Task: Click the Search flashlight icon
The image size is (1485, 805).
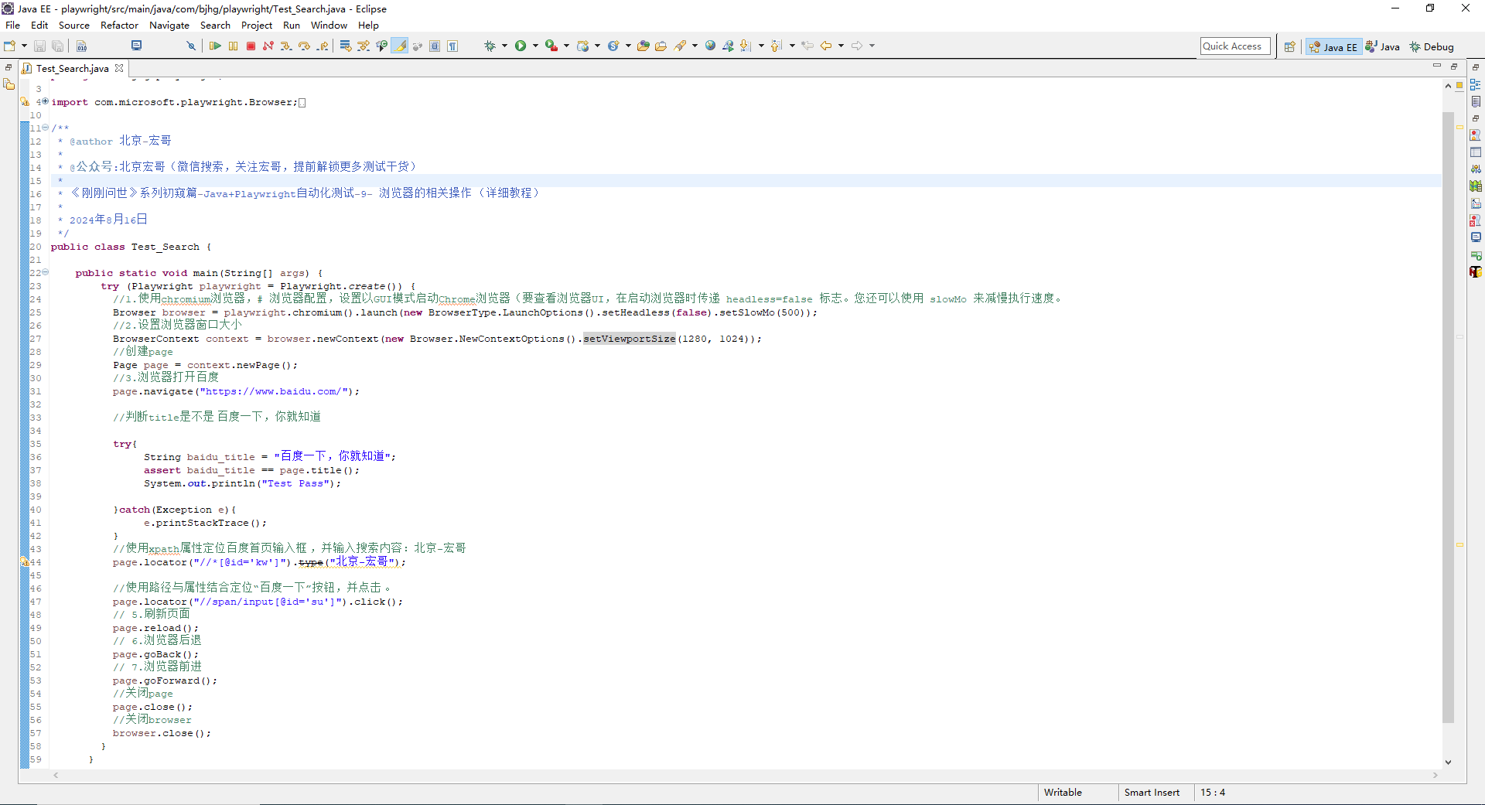Action: [680, 46]
